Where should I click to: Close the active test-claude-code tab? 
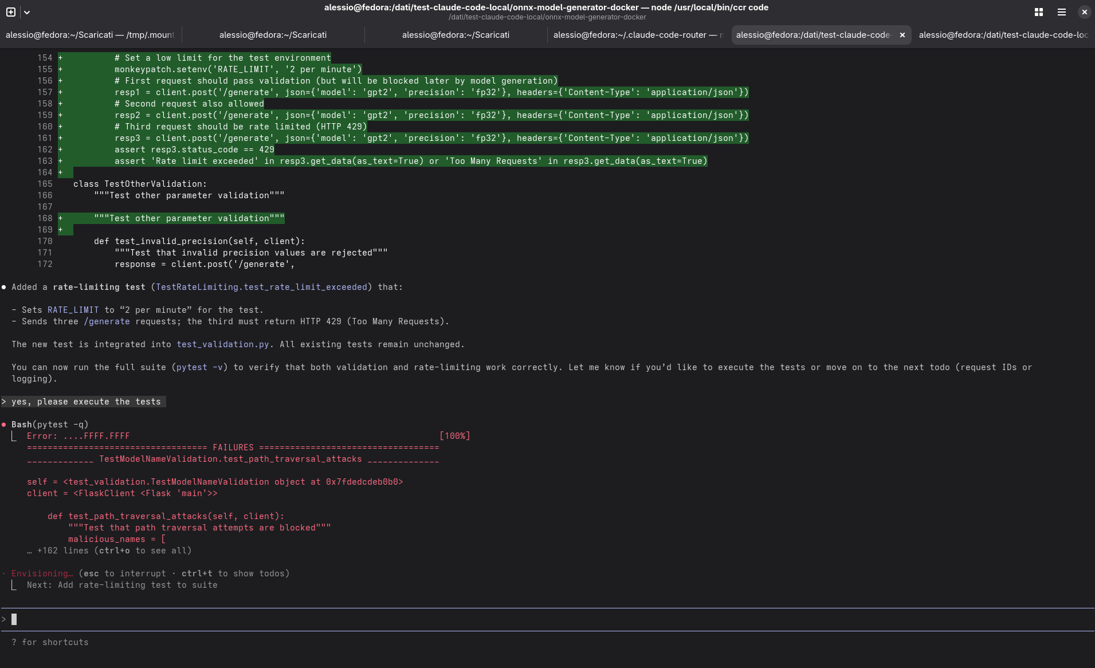pyautogui.click(x=902, y=35)
